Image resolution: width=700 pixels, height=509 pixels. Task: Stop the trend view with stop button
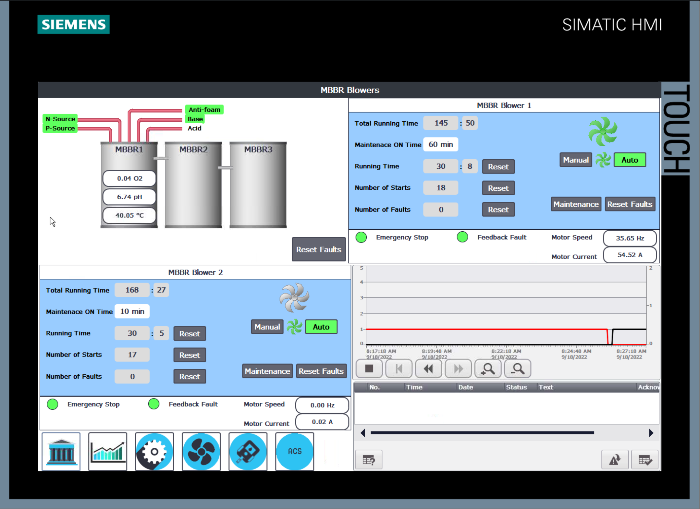[x=369, y=369]
